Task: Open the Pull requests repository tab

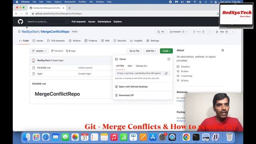Action: [56, 41]
